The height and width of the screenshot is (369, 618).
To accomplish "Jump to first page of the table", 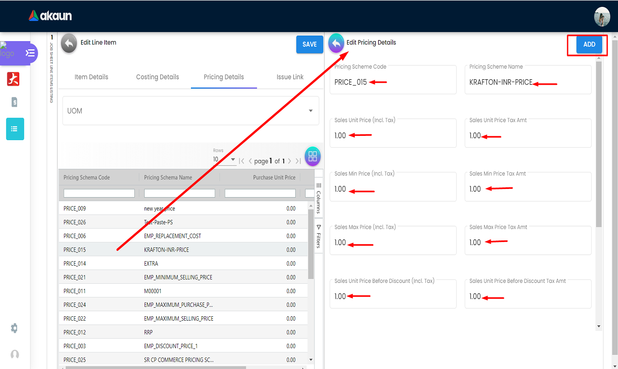I will (x=242, y=161).
